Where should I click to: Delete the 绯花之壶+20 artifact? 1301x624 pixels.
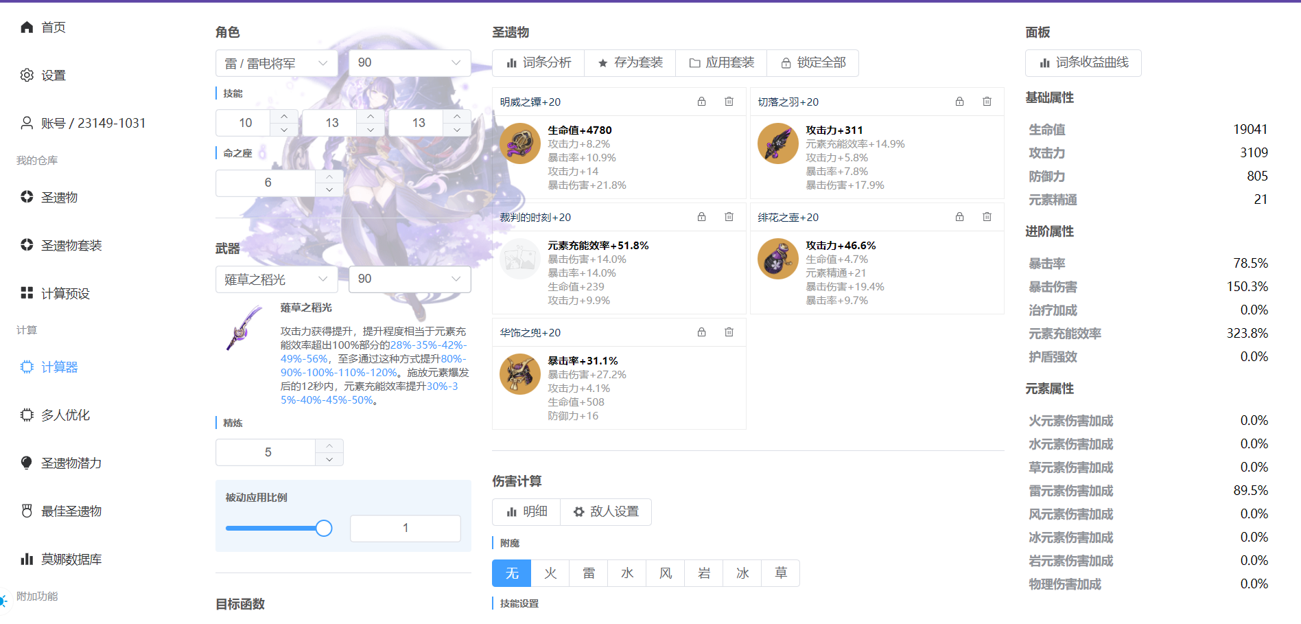[987, 217]
